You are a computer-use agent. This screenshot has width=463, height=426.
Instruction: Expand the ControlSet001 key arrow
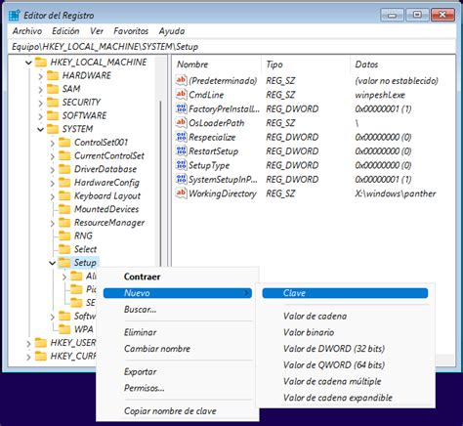pos(53,143)
